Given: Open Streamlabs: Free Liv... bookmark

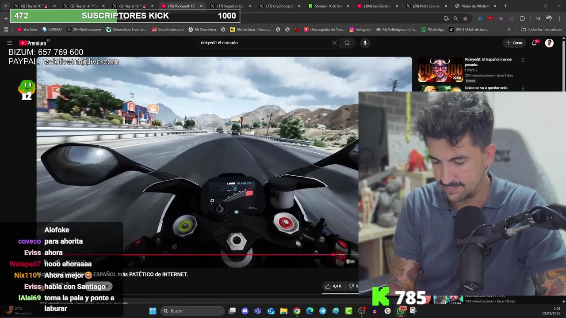Looking at the screenshot, I should (126, 30).
